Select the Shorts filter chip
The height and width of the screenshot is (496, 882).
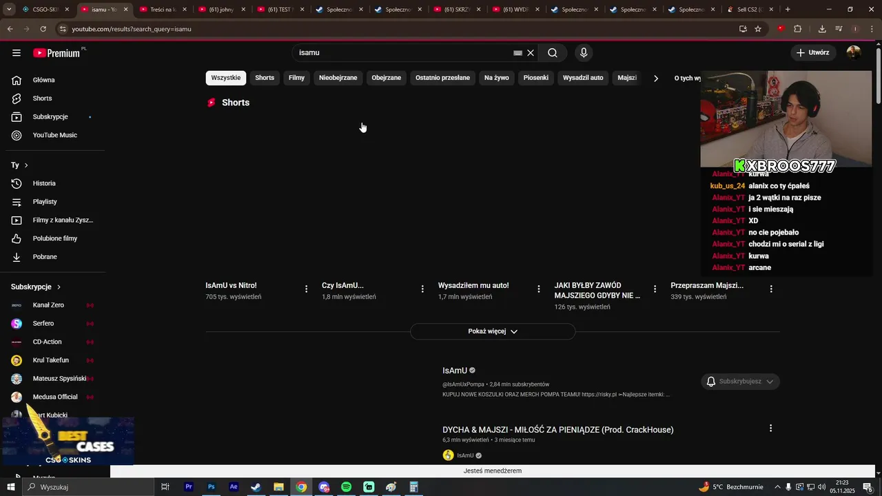pos(265,78)
